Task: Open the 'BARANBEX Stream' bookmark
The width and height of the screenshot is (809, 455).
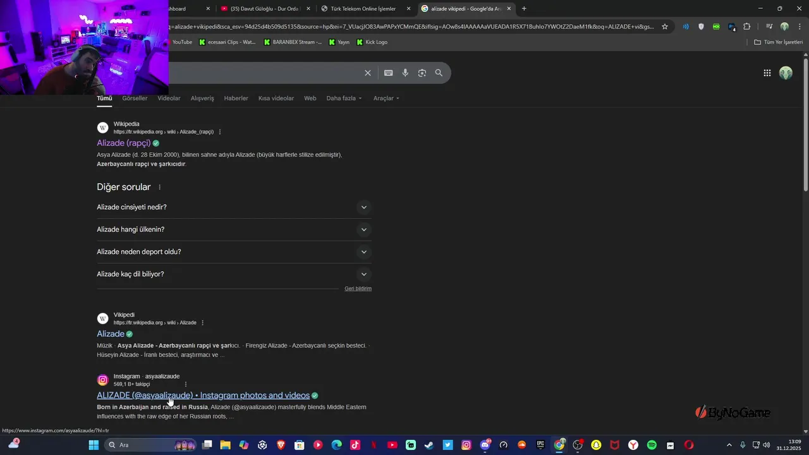Action: tap(293, 42)
